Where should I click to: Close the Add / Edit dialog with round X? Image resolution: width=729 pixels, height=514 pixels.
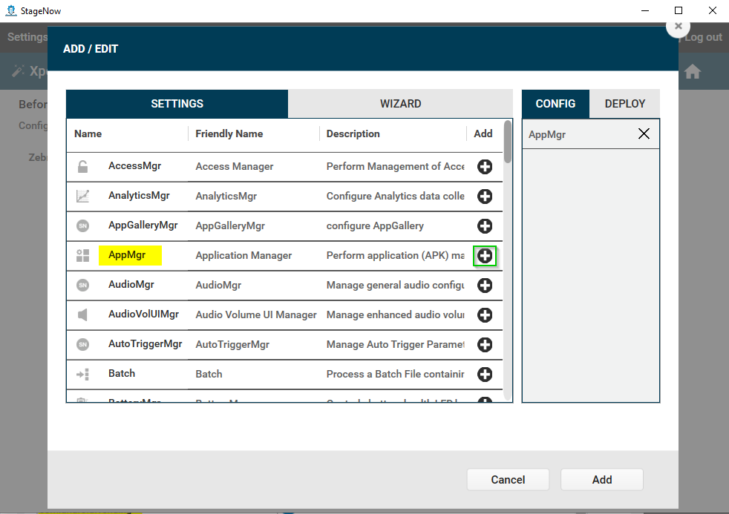pos(678,26)
